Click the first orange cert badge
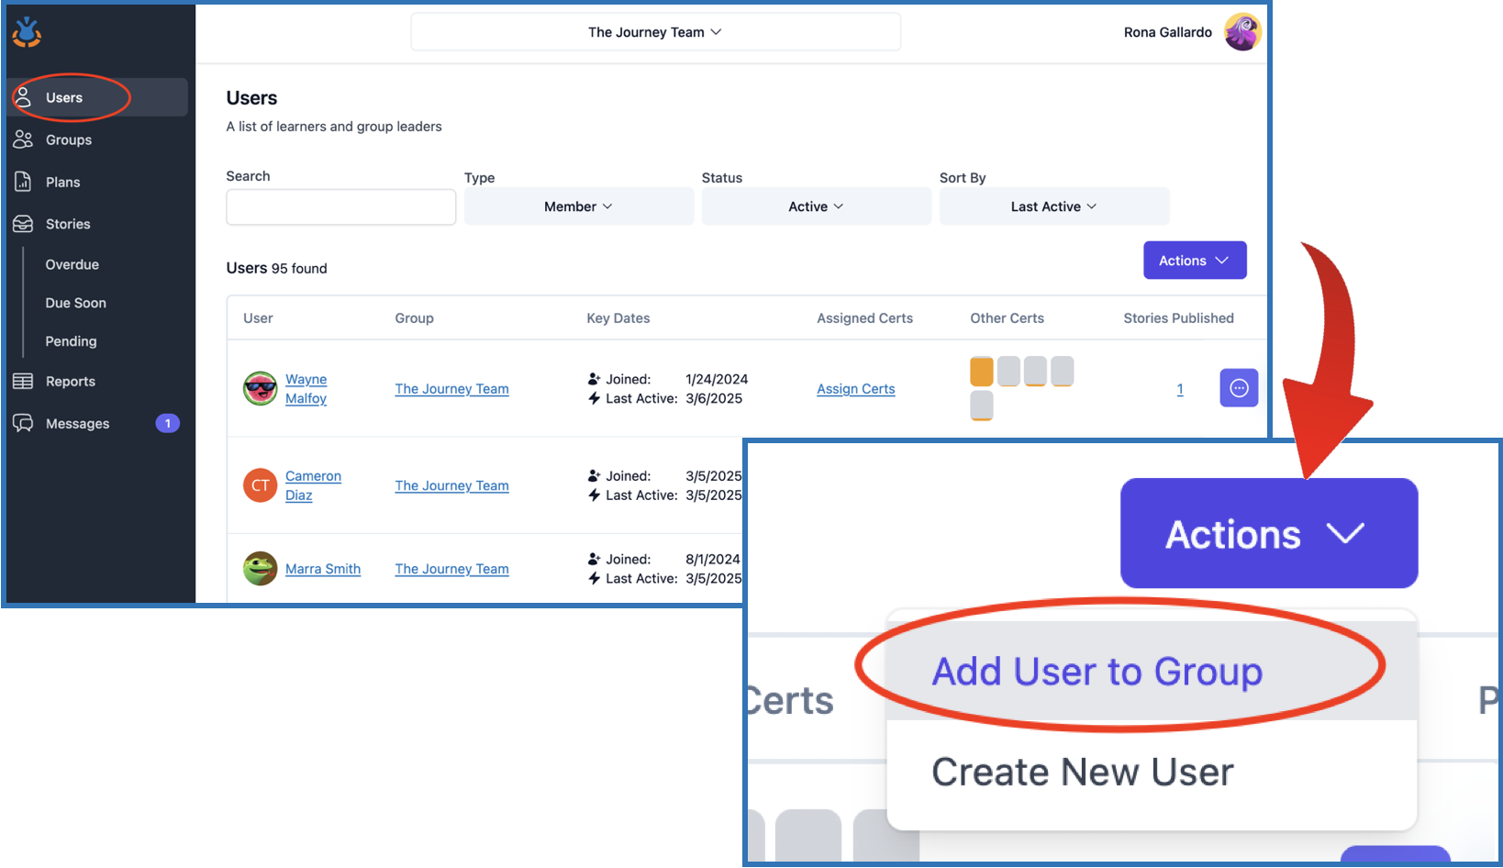 click(x=981, y=371)
